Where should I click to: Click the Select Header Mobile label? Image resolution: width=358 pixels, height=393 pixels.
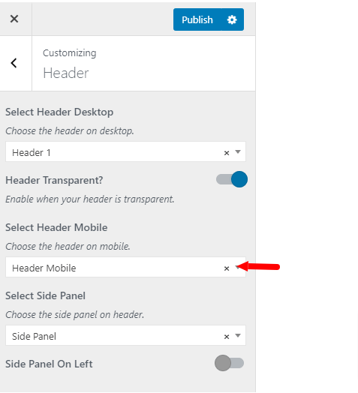coord(56,227)
